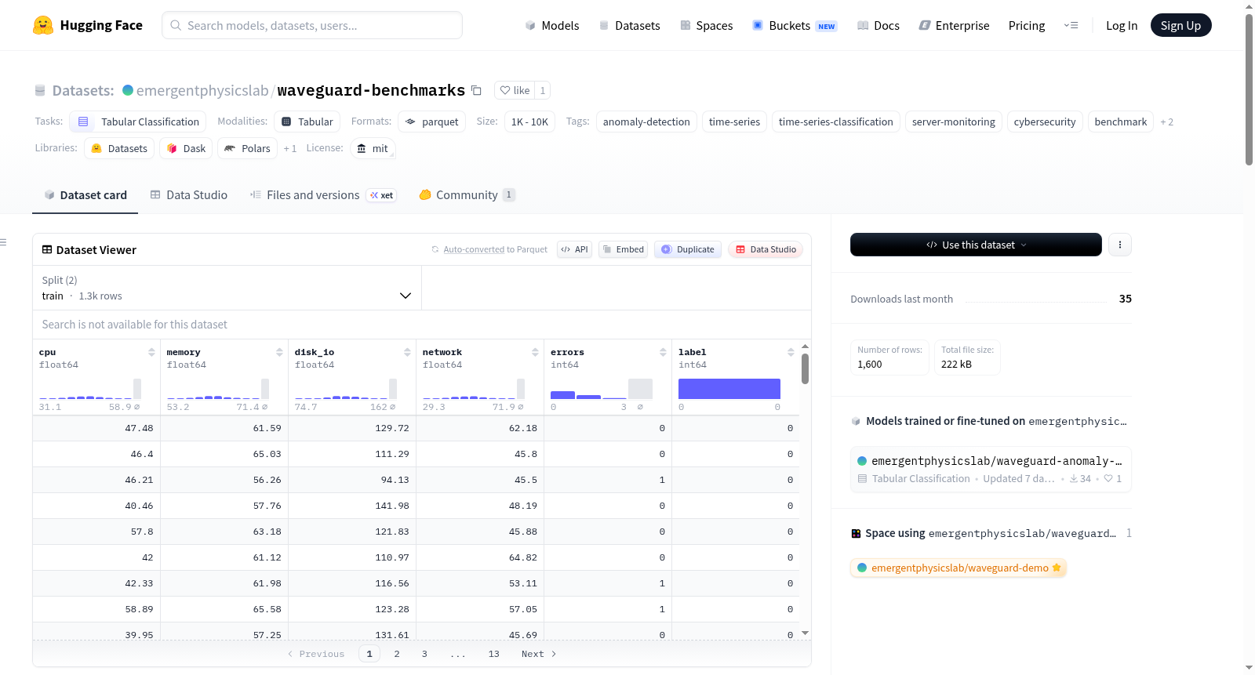Open the waveguard-anomaly model card
1255x675 pixels.
coord(991,469)
